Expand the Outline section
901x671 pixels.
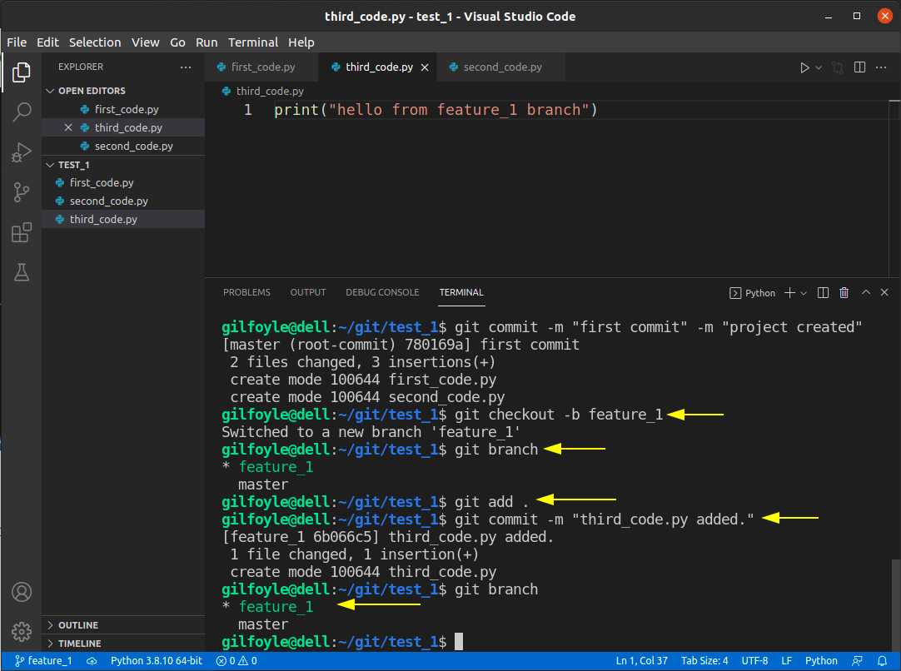tap(123, 625)
